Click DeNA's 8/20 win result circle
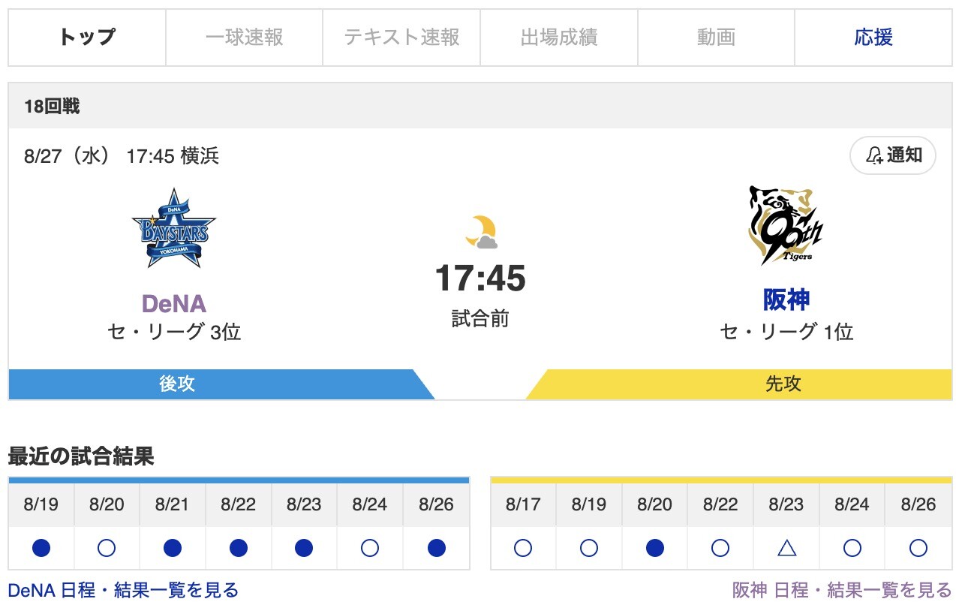Image resolution: width=956 pixels, height=611 pixels. click(x=107, y=549)
